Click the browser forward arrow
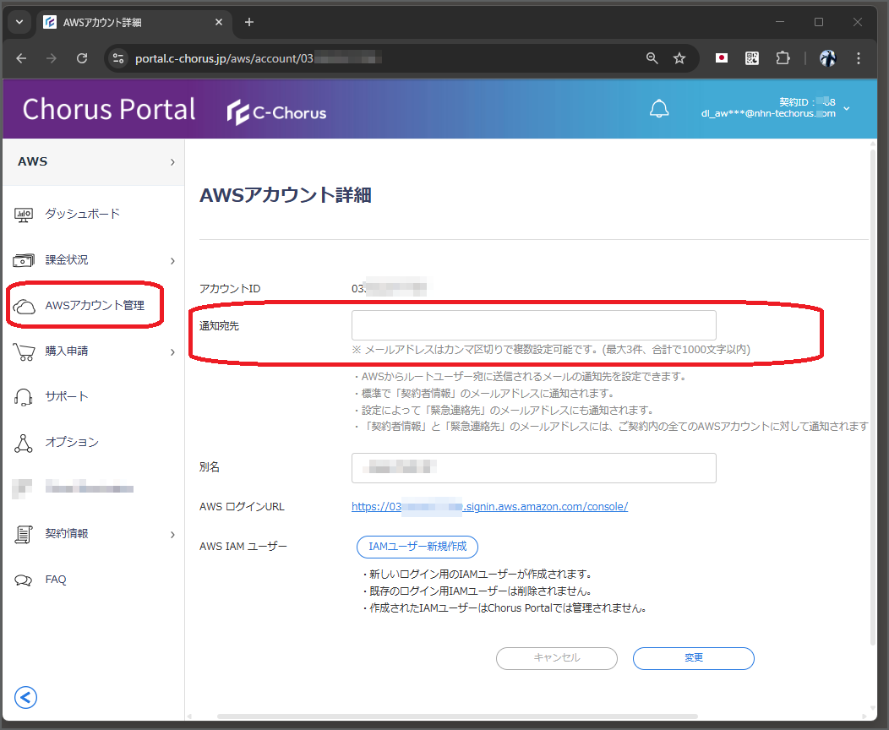The image size is (889, 730). coord(52,58)
